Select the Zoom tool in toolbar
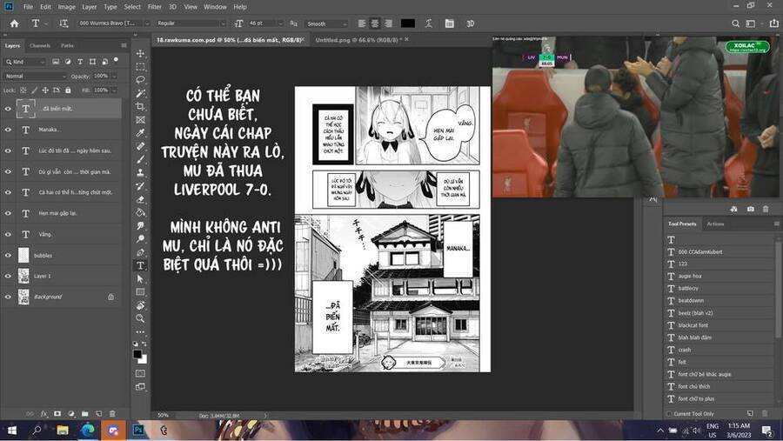 [140, 317]
